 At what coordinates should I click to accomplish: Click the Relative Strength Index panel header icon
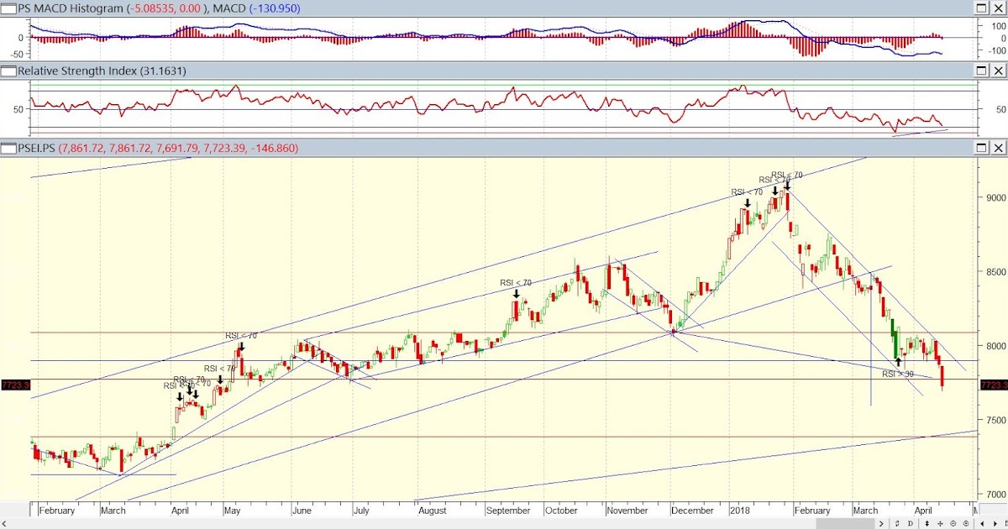click(x=8, y=71)
